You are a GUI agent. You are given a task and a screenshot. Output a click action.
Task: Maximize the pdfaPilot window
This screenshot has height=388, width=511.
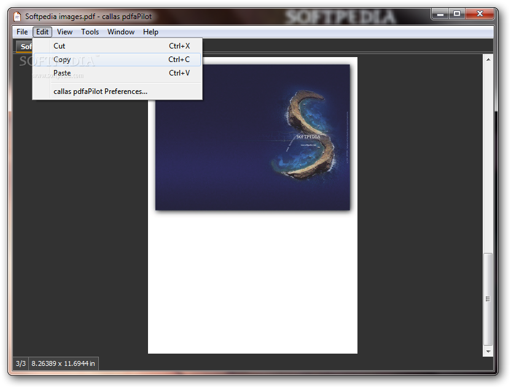[457, 14]
